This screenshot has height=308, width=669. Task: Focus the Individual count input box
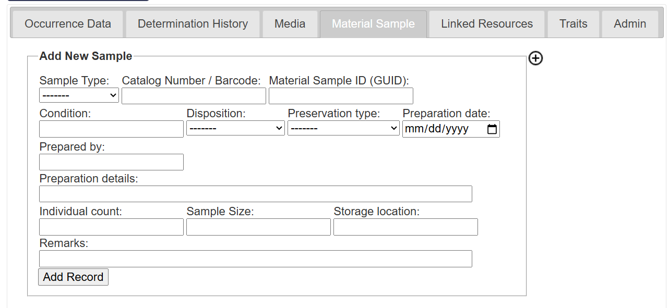(x=111, y=227)
